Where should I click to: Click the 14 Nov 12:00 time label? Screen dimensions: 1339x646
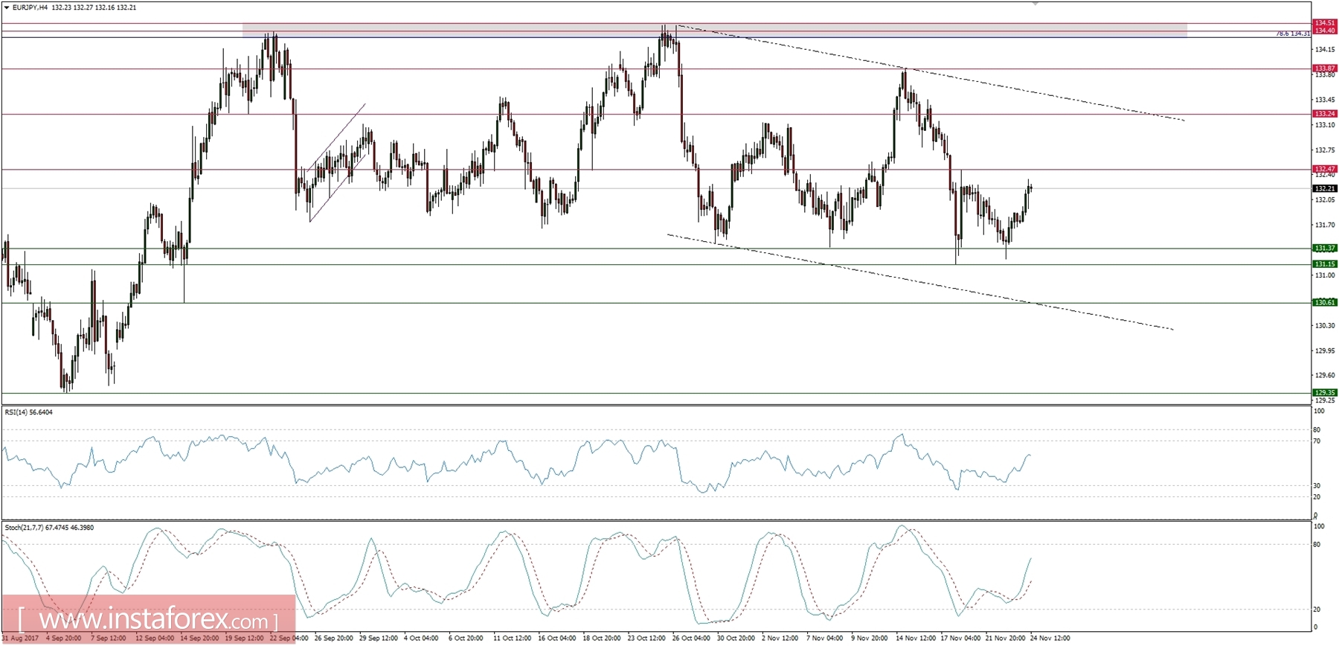click(916, 638)
